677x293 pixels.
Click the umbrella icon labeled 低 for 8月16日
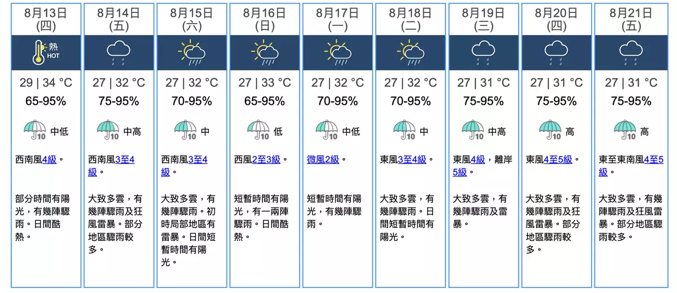click(258, 130)
